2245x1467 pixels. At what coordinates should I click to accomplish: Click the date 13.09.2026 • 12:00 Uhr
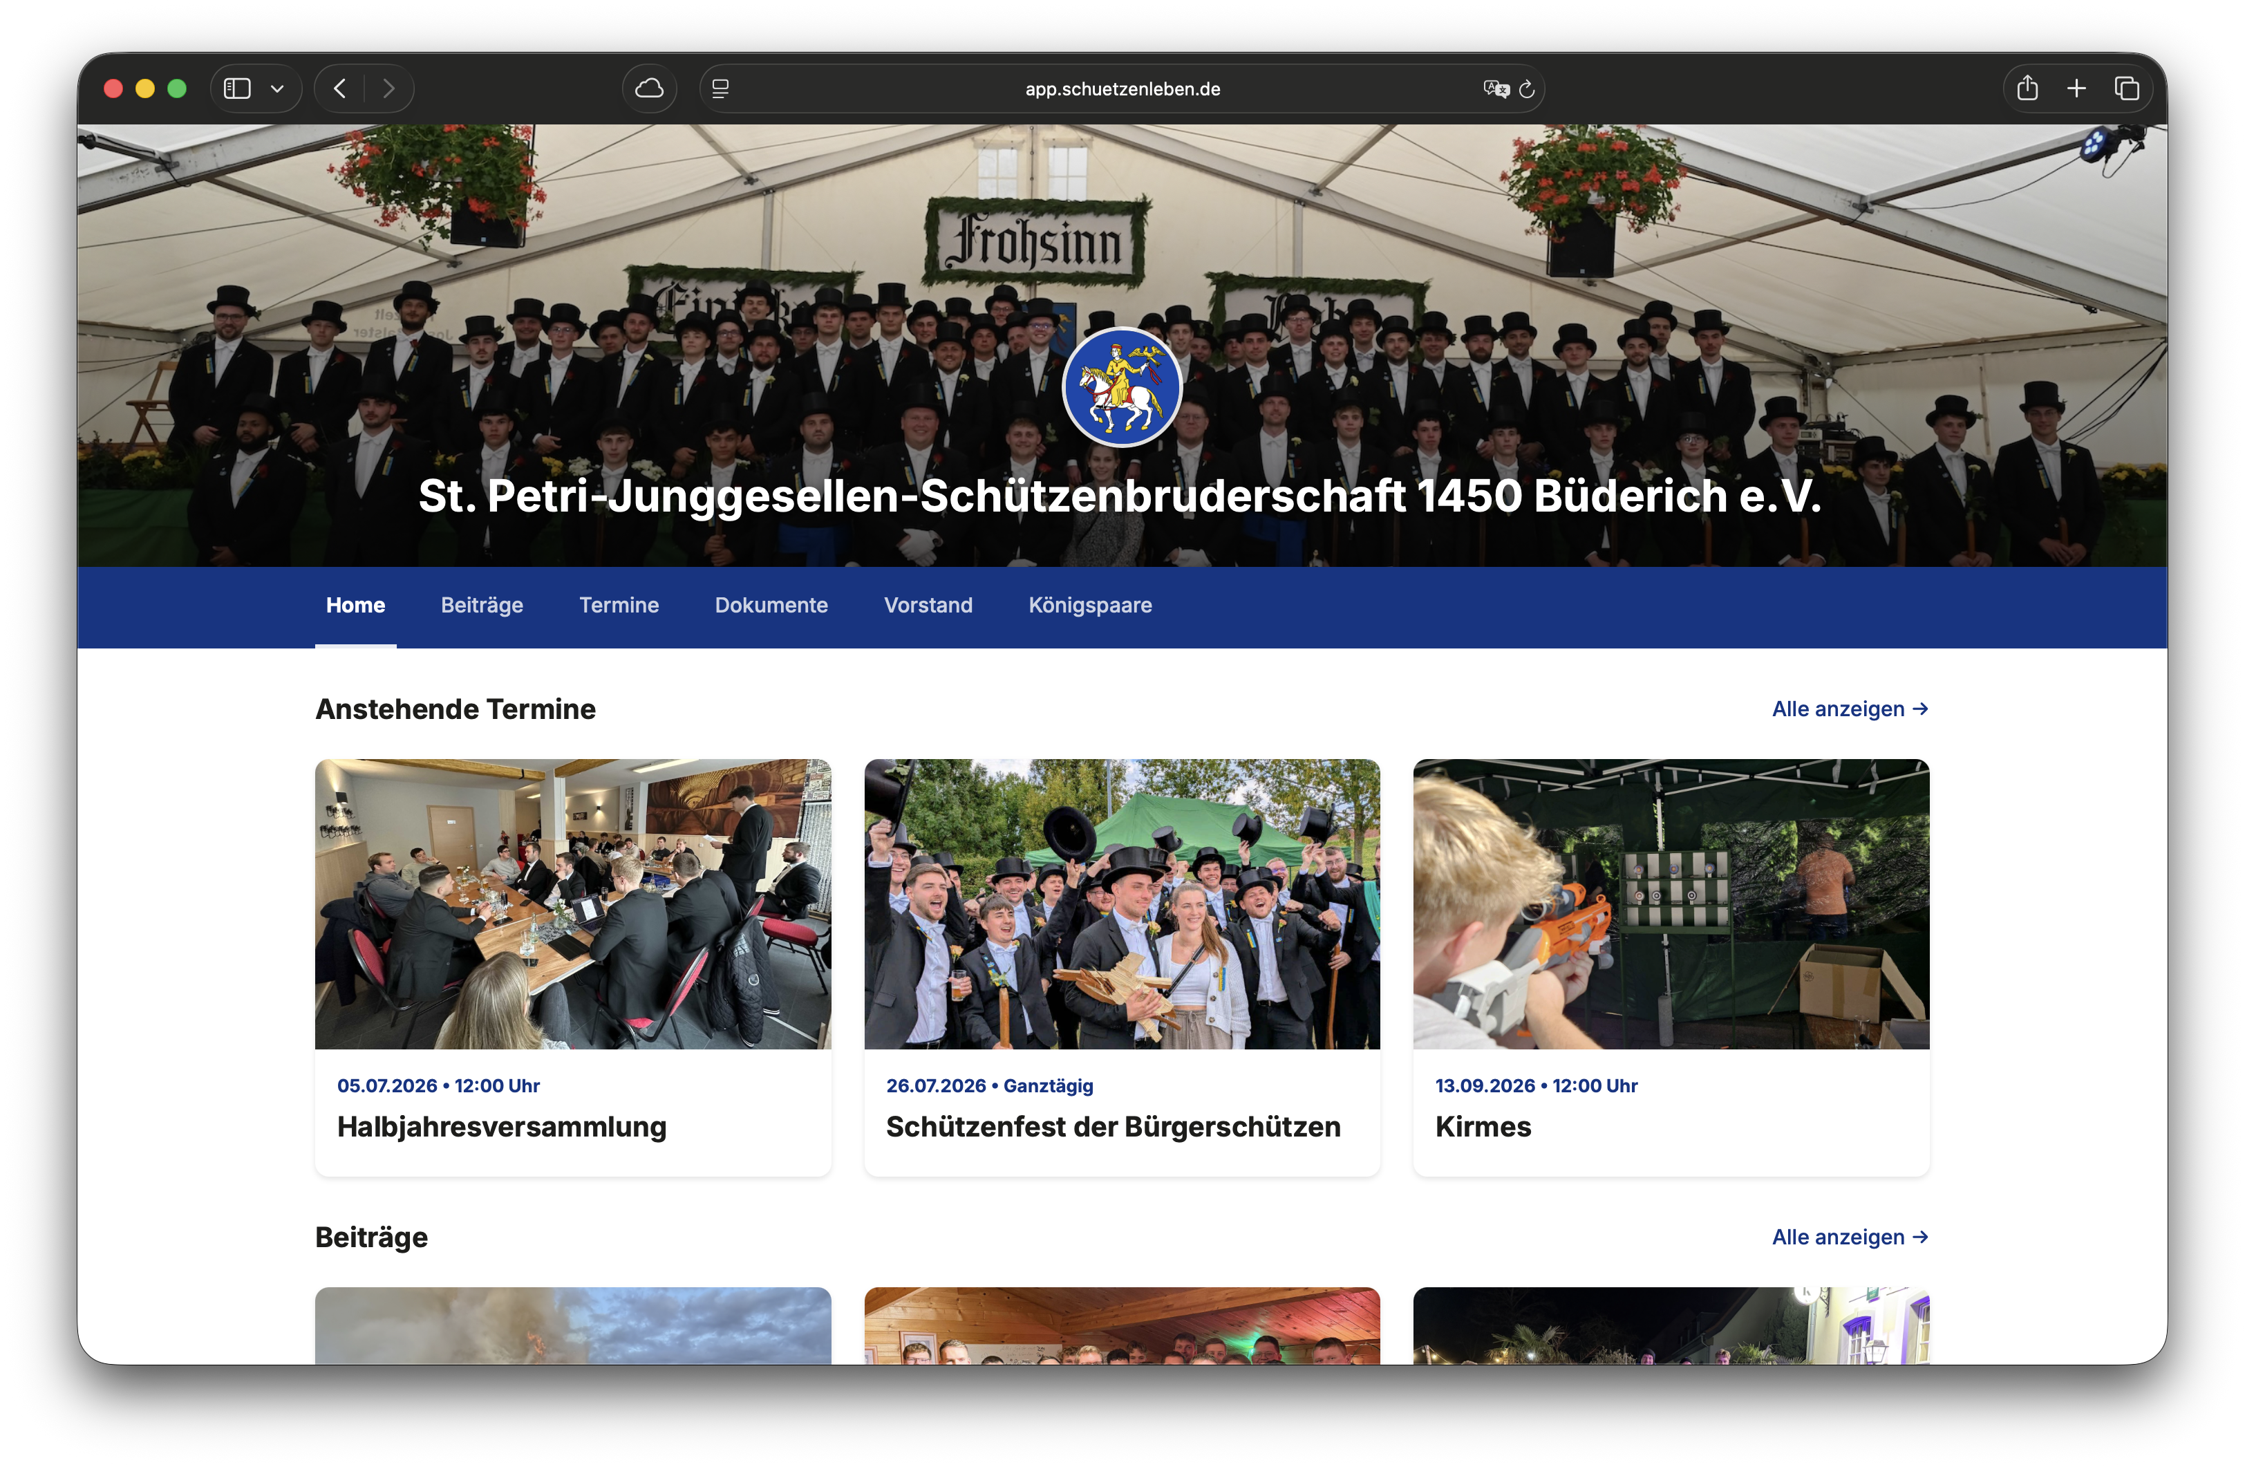coord(1536,1086)
